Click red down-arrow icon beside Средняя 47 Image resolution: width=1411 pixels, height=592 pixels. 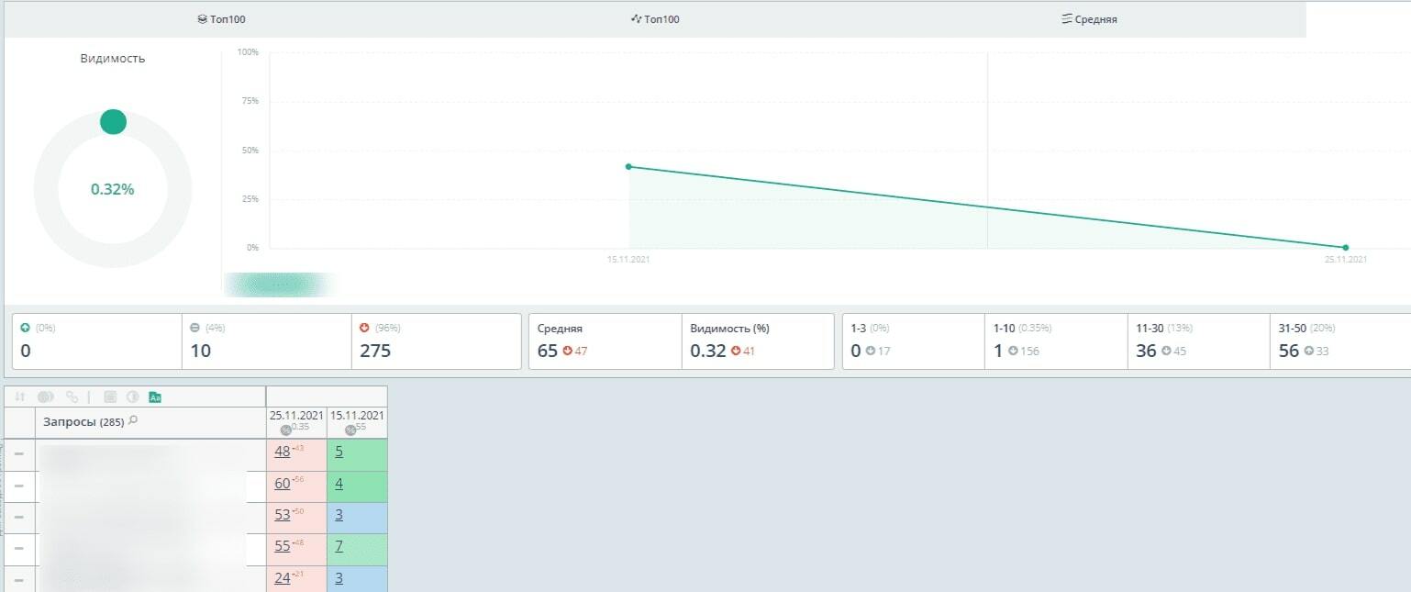pyautogui.click(x=568, y=351)
